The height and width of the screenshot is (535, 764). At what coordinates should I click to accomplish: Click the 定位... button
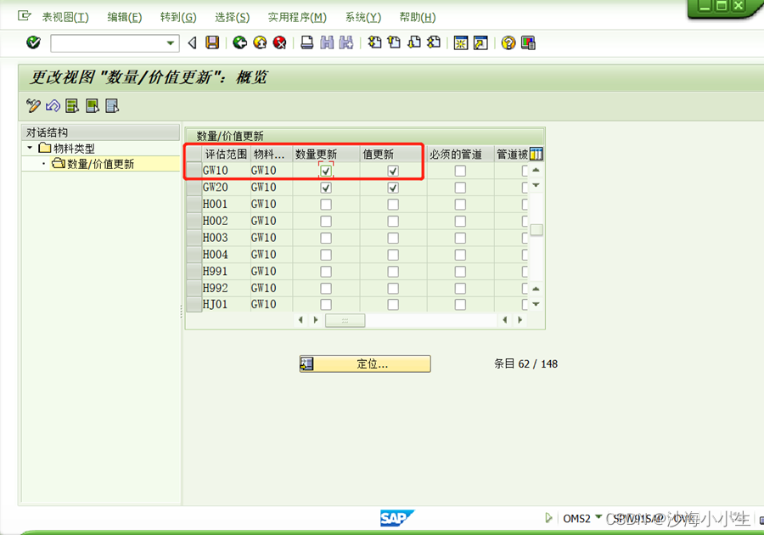tap(365, 363)
